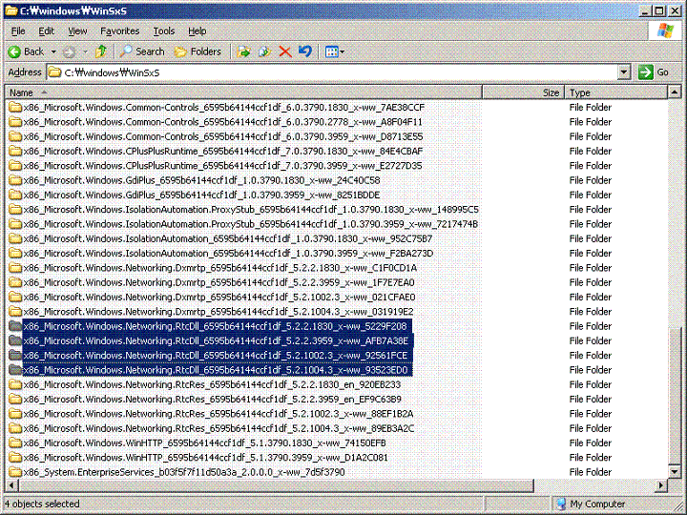Image resolution: width=687 pixels, height=515 pixels.
Task: Click the red Delete icon
Action: point(285,51)
